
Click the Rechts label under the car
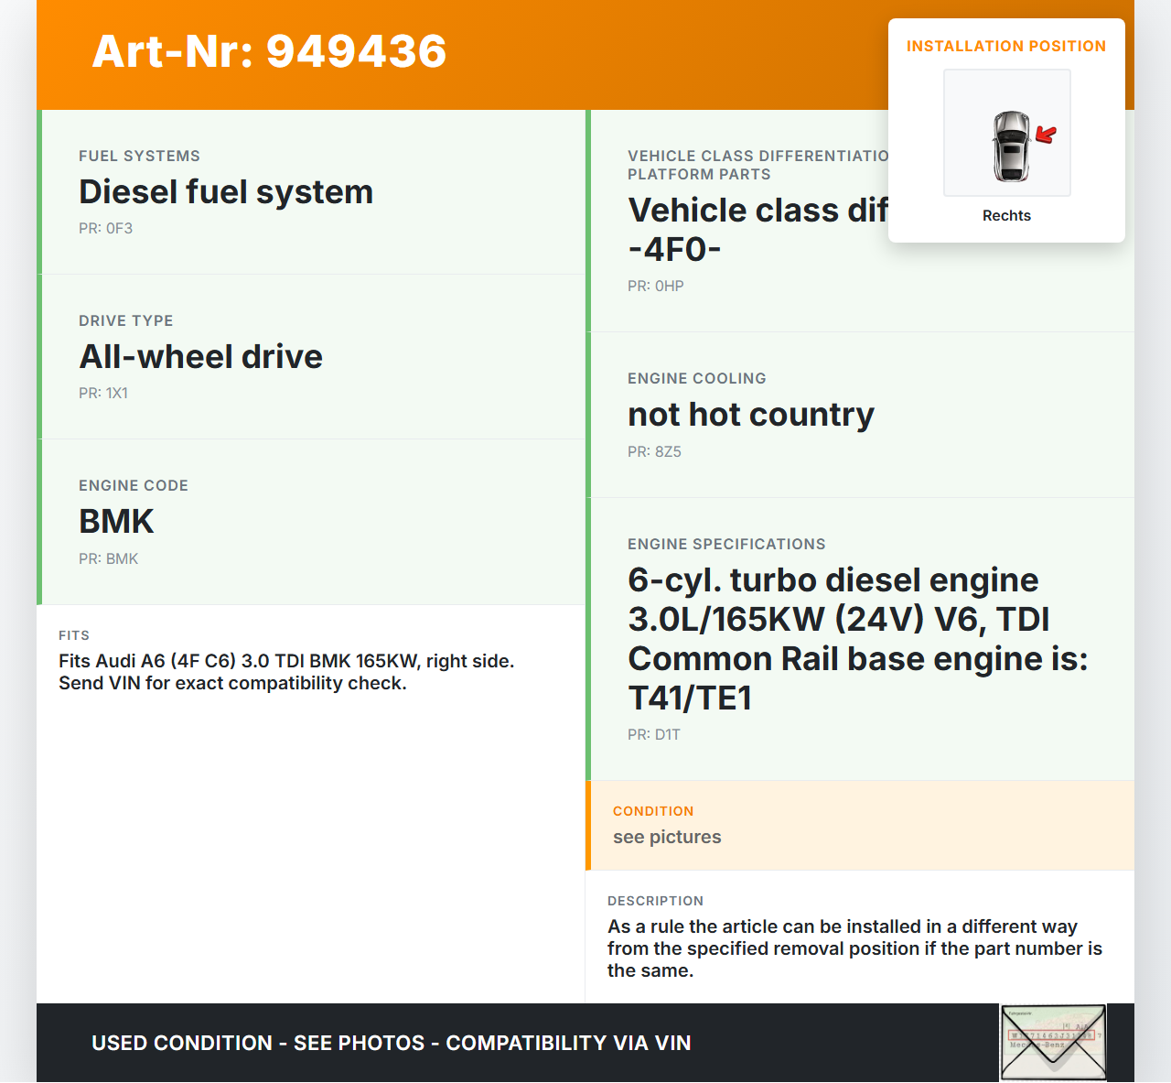pos(1006,216)
